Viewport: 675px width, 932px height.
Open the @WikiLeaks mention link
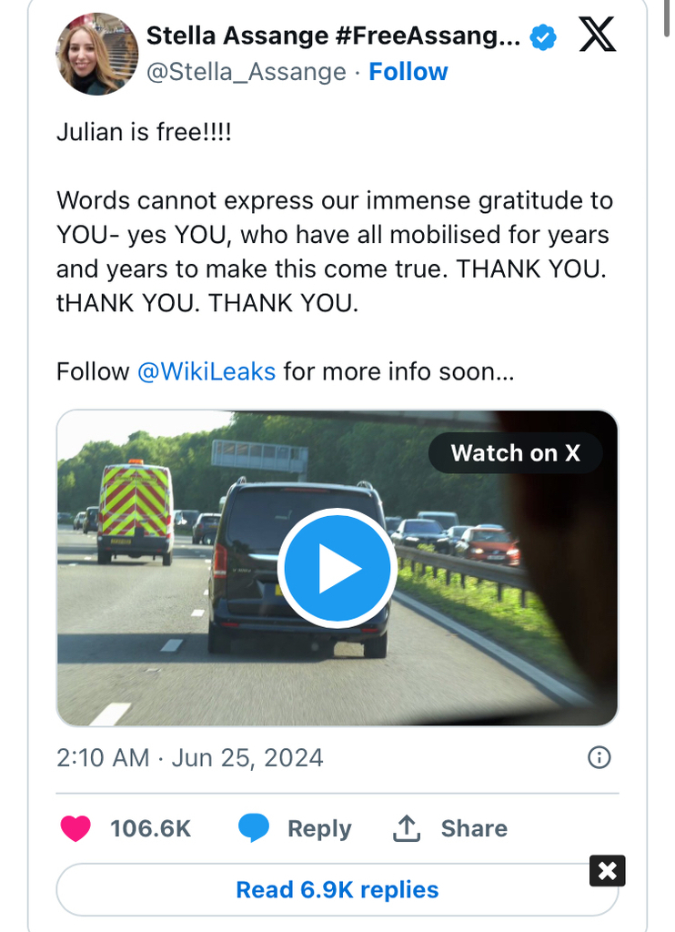pos(207,371)
